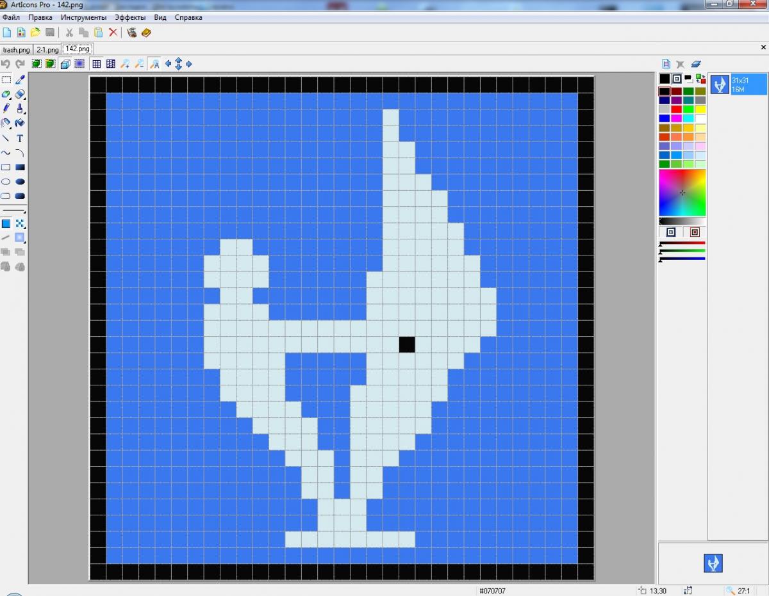Toggle the pixel grid display button
The image size is (769, 596).
click(x=96, y=63)
